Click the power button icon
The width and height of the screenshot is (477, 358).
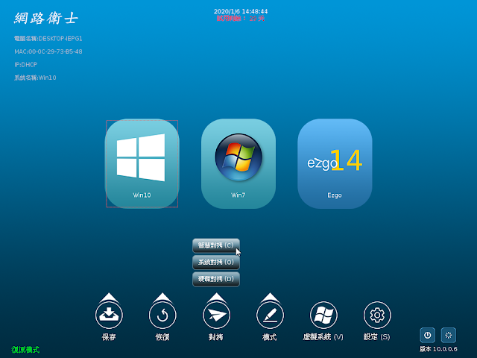tap(427, 335)
